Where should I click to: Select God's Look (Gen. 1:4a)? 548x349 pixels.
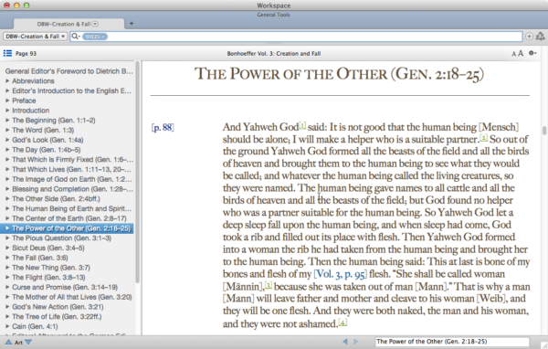click(x=47, y=140)
